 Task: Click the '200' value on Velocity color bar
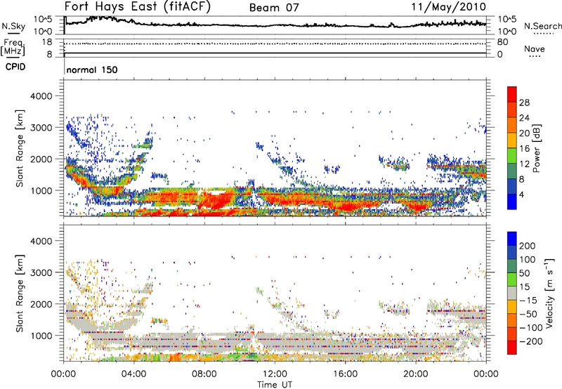pos(528,246)
